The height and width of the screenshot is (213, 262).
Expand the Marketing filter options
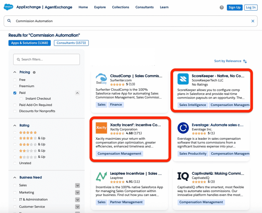tap(78, 192)
